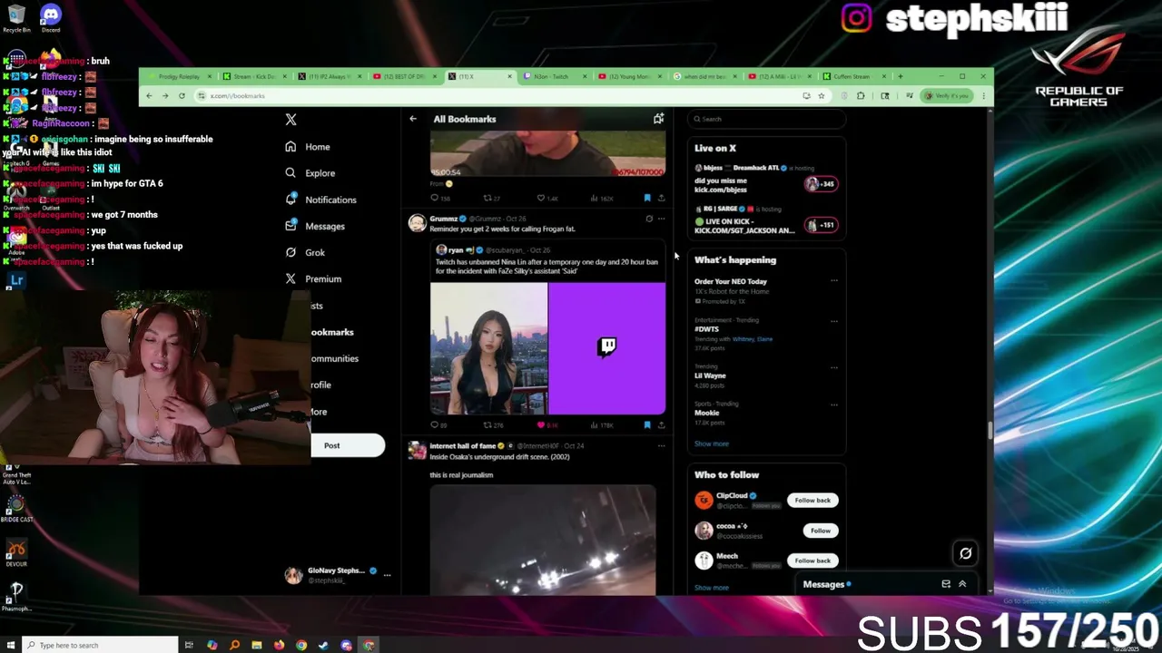
Task: Open the Windows Start menu
Action: tap(9, 645)
